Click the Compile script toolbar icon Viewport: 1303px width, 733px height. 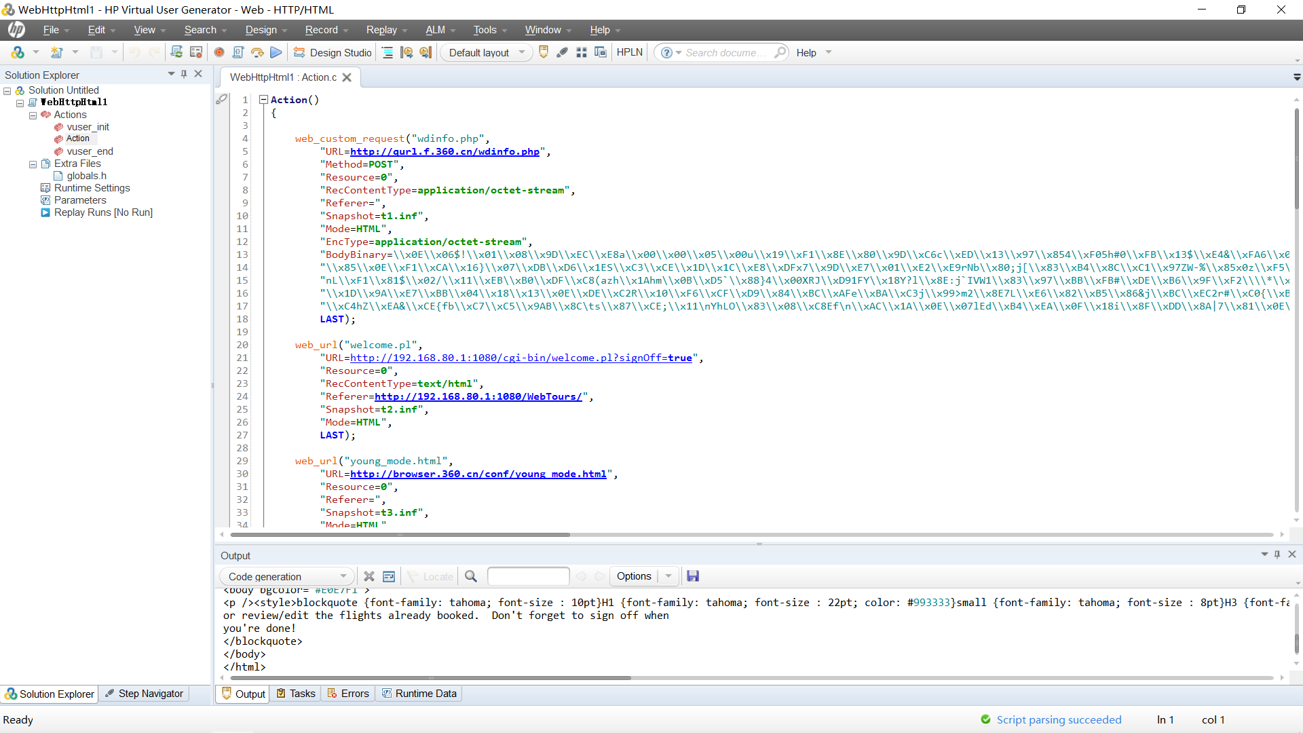(x=238, y=52)
